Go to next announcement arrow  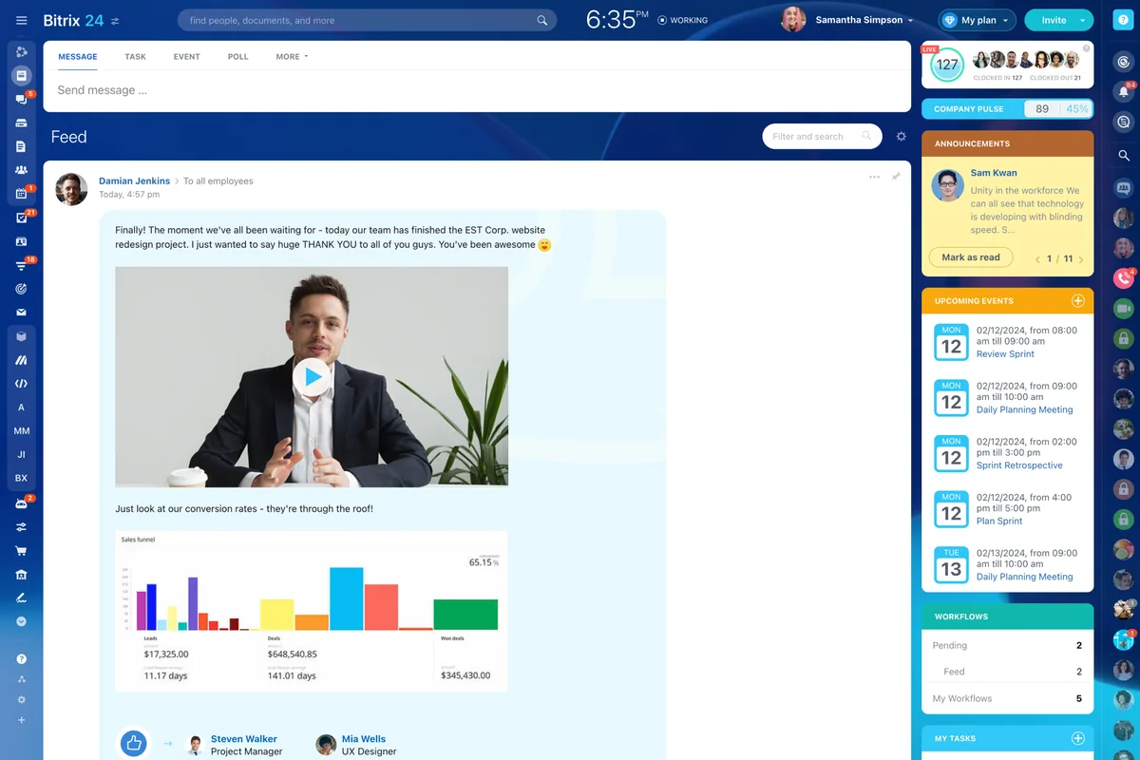click(1081, 259)
